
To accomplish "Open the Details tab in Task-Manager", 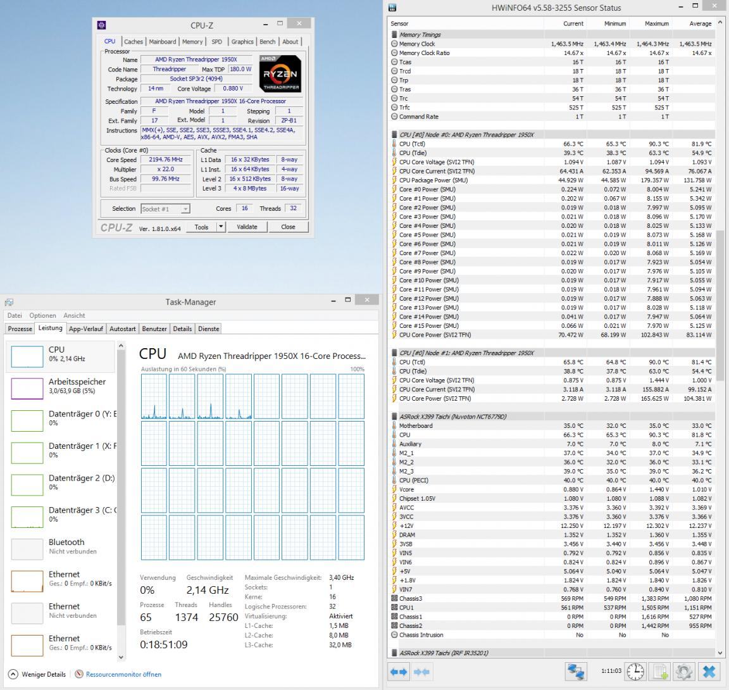I will click(x=182, y=329).
